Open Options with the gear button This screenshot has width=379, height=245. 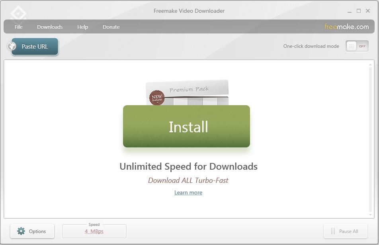pyautogui.click(x=32, y=231)
